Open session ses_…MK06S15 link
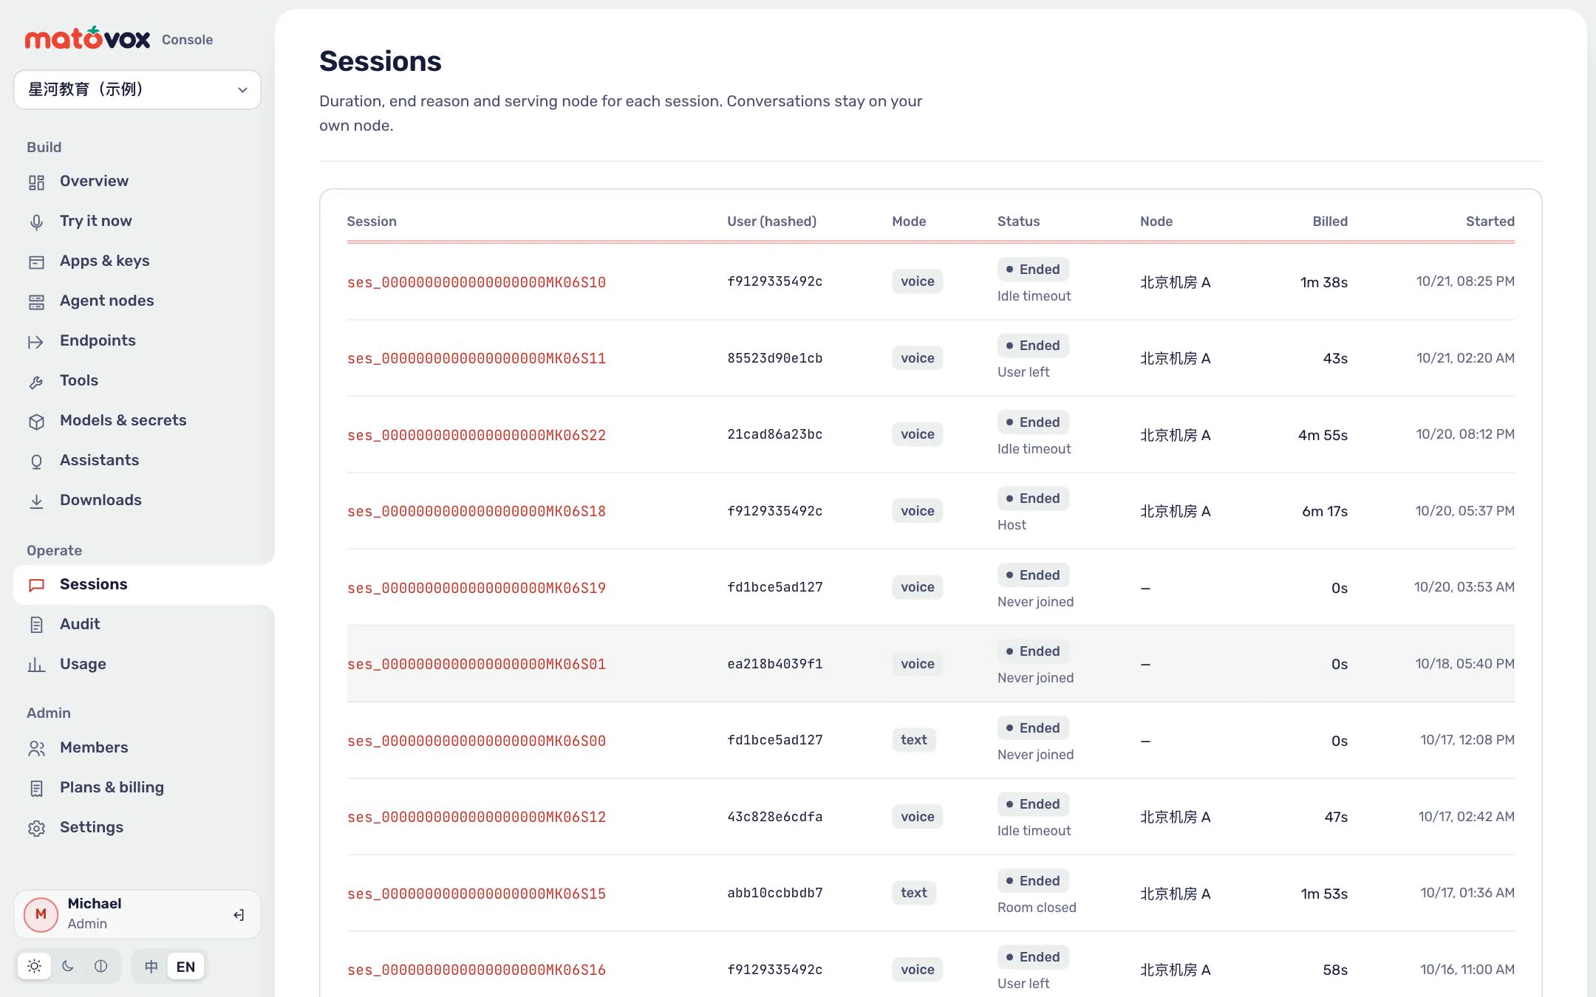 tap(477, 894)
